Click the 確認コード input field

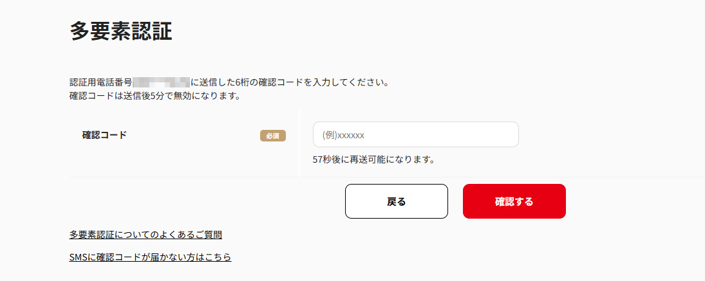pyautogui.click(x=415, y=134)
